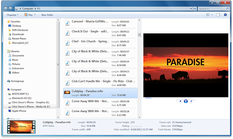Viewport: 233px width, 139px height.
Task: Toggle the preview pane button
Action: [218, 15]
